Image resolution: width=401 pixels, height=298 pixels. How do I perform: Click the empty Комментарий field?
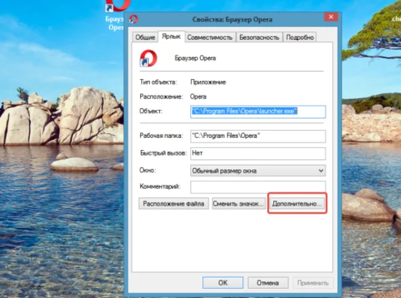click(x=258, y=187)
